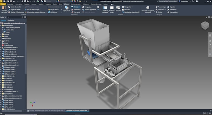Click the fx parameters icon

point(78,1)
